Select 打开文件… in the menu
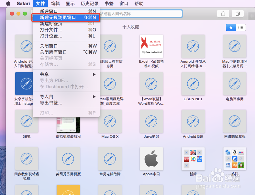255x195 pixels. point(66,30)
